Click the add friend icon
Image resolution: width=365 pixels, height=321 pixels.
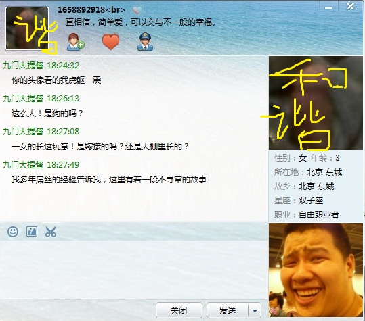76,42
